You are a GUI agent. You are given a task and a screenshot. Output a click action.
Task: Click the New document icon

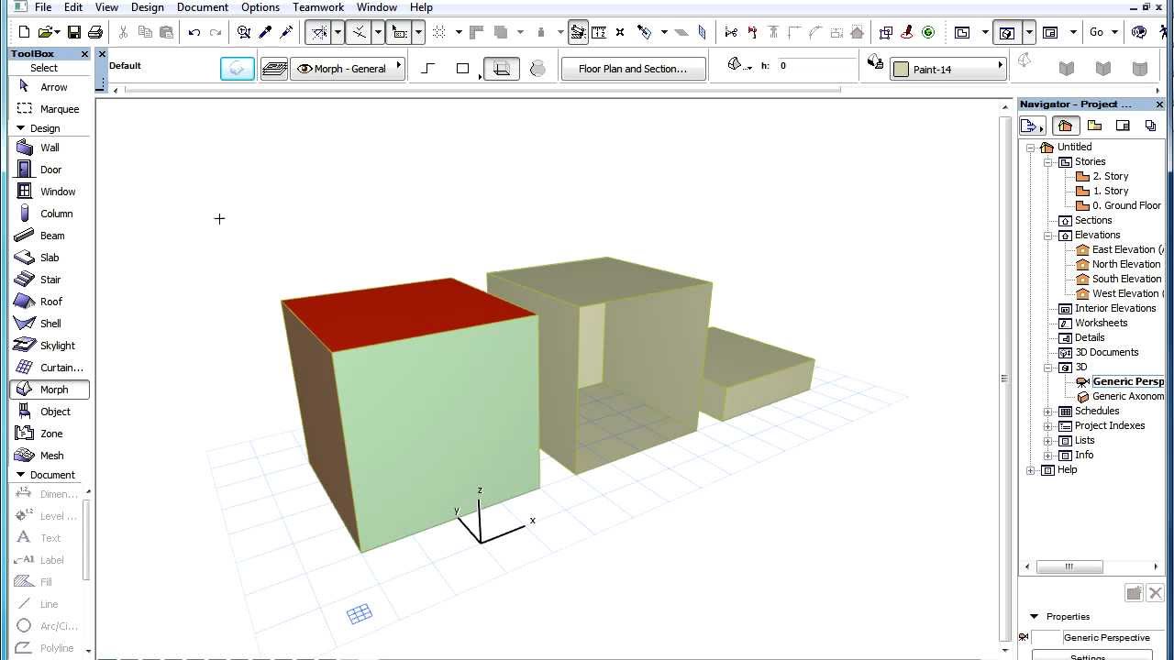(x=24, y=32)
